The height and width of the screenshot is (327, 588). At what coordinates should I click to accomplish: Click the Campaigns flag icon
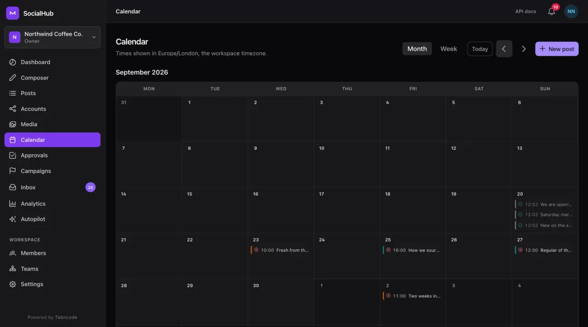point(12,171)
